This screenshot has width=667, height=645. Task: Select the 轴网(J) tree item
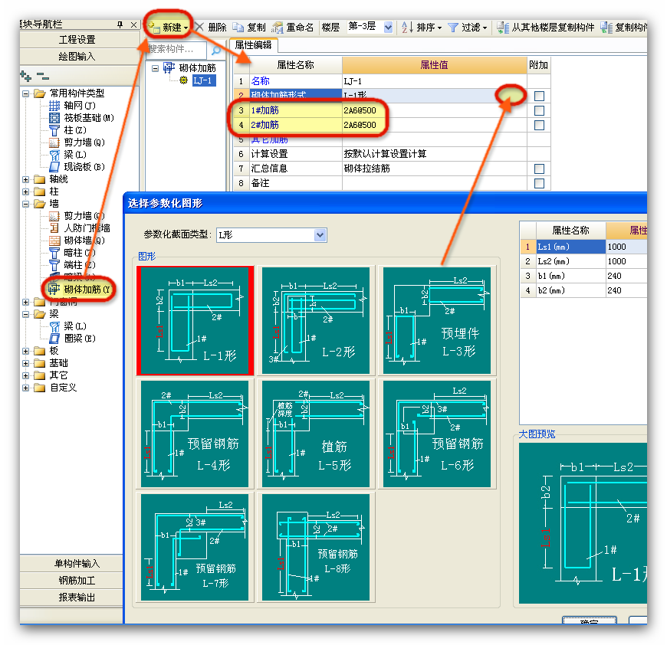pyautogui.click(x=72, y=106)
